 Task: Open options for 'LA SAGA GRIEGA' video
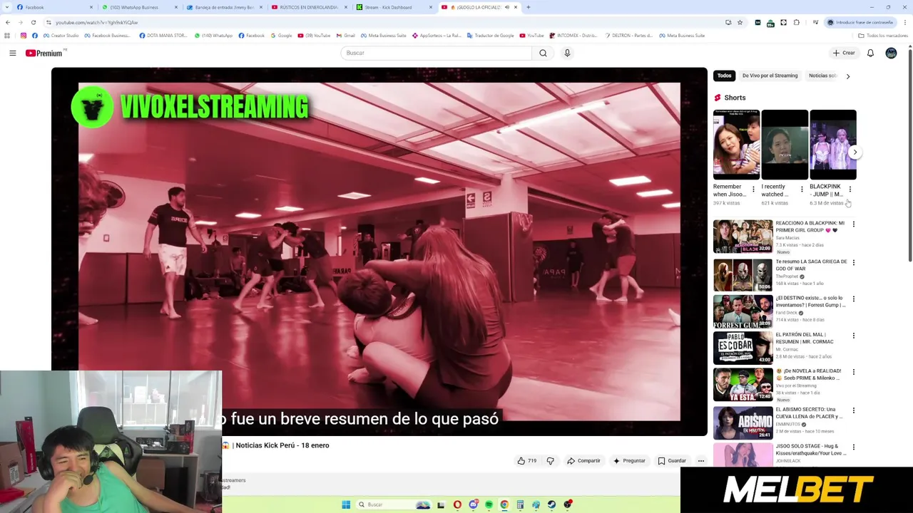tap(853, 263)
